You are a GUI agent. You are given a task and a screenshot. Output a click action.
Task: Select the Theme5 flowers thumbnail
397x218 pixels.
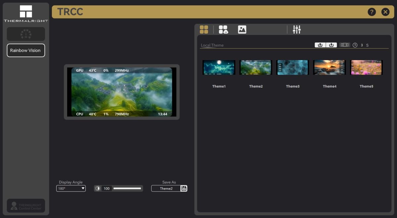(x=367, y=67)
